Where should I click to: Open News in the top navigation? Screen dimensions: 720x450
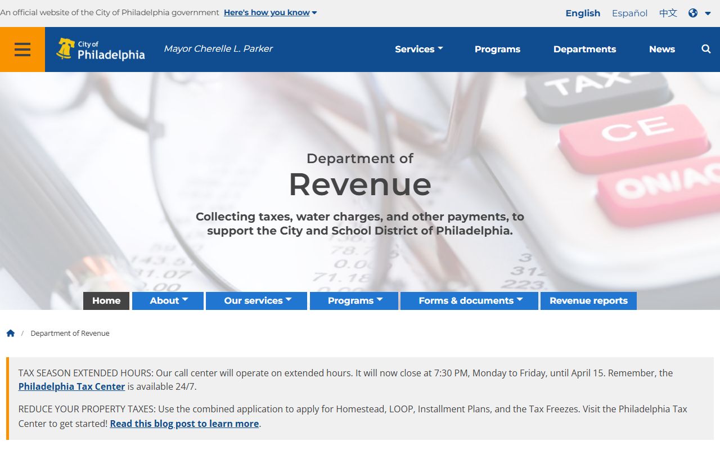click(x=662, y=49)
